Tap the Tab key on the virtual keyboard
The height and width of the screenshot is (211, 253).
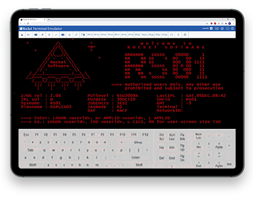(30, 150)
